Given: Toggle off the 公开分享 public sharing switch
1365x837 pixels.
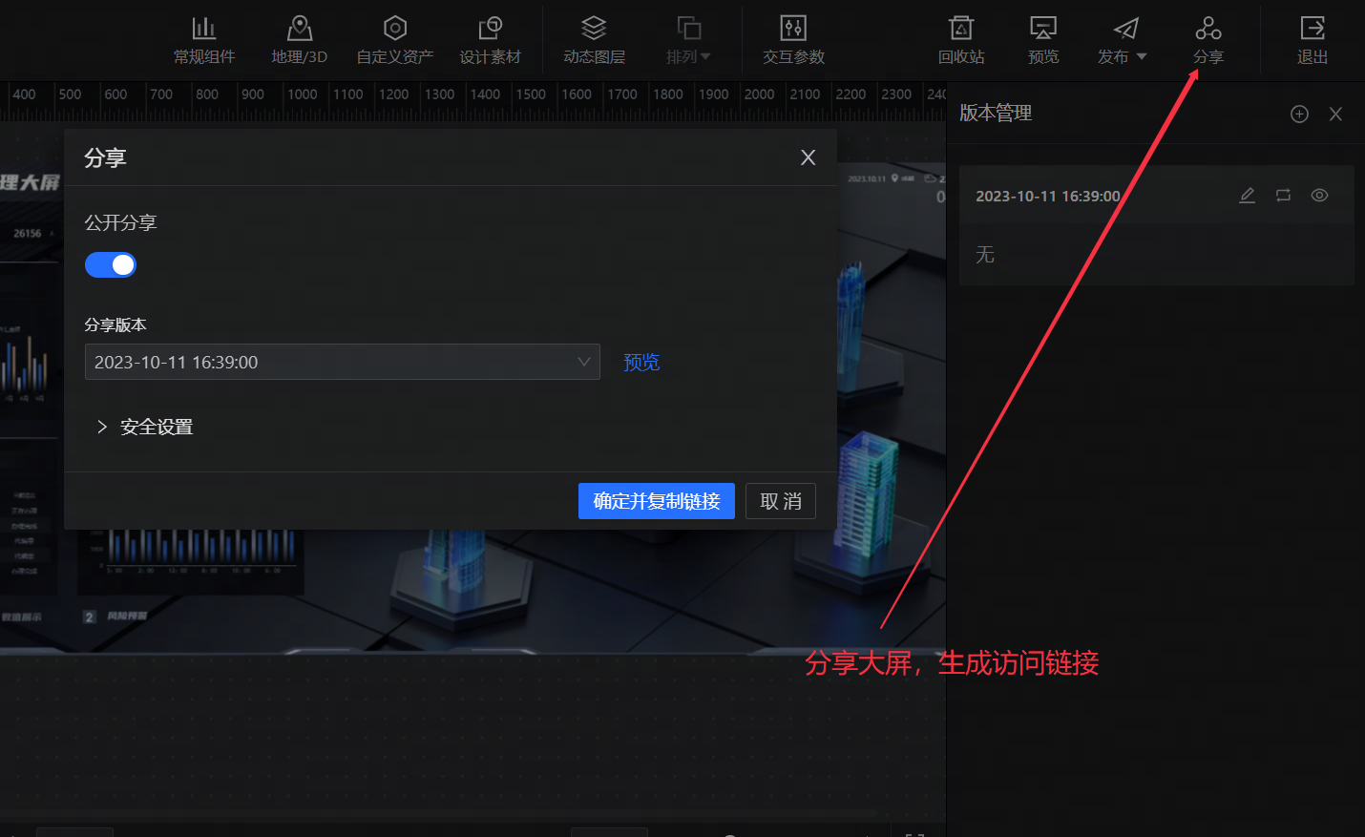Looking at the screenshot, I should (111, 264).
